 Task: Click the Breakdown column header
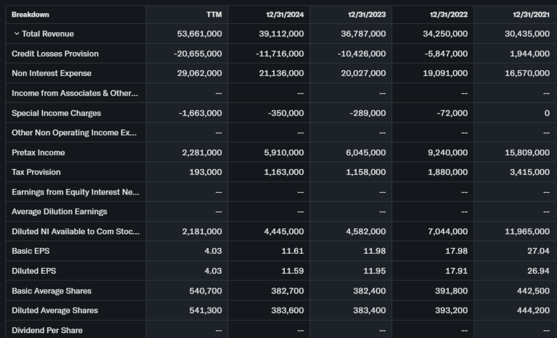(30, 15)
